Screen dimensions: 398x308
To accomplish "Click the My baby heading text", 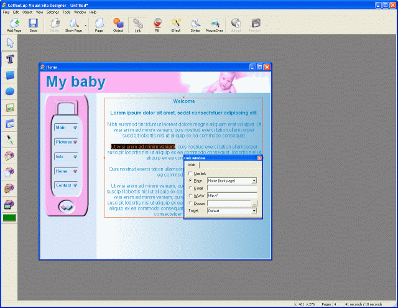I will 76,82.
